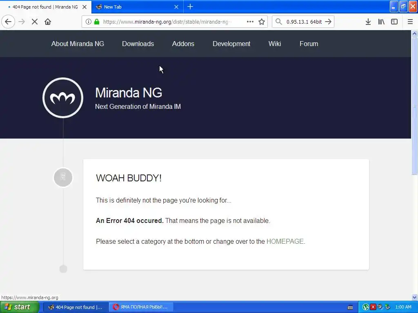Switch to the New Tab tab
The image size is (418, 313).
(137, 7)
